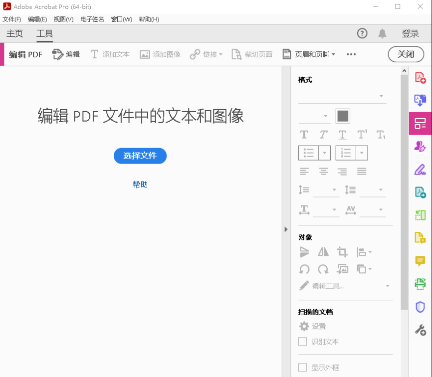This screenshot has width=432, height=377.
Task: Open the line spacing dropdown
Action: 326,189
